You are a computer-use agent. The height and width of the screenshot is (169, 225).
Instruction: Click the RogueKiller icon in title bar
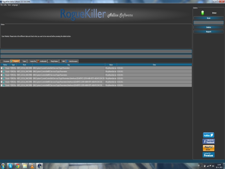click(x=2, y=1)
